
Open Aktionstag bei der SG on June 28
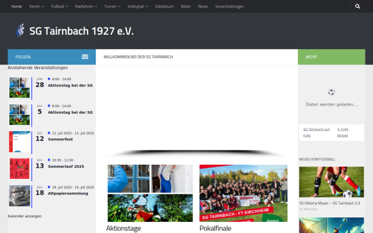70,85
